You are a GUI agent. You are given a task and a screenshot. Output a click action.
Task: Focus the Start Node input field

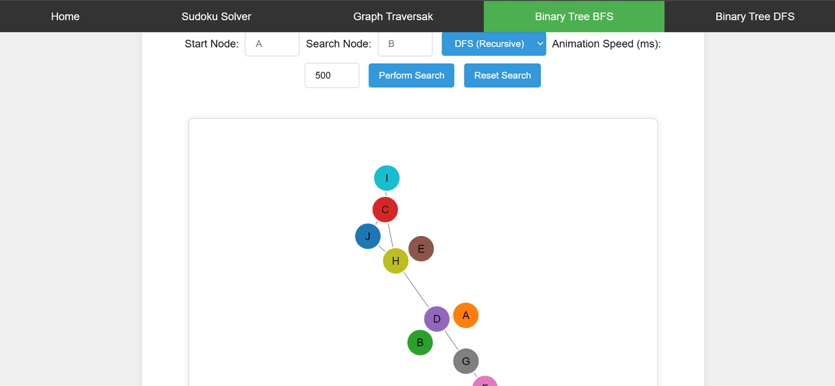coord(272,44)
